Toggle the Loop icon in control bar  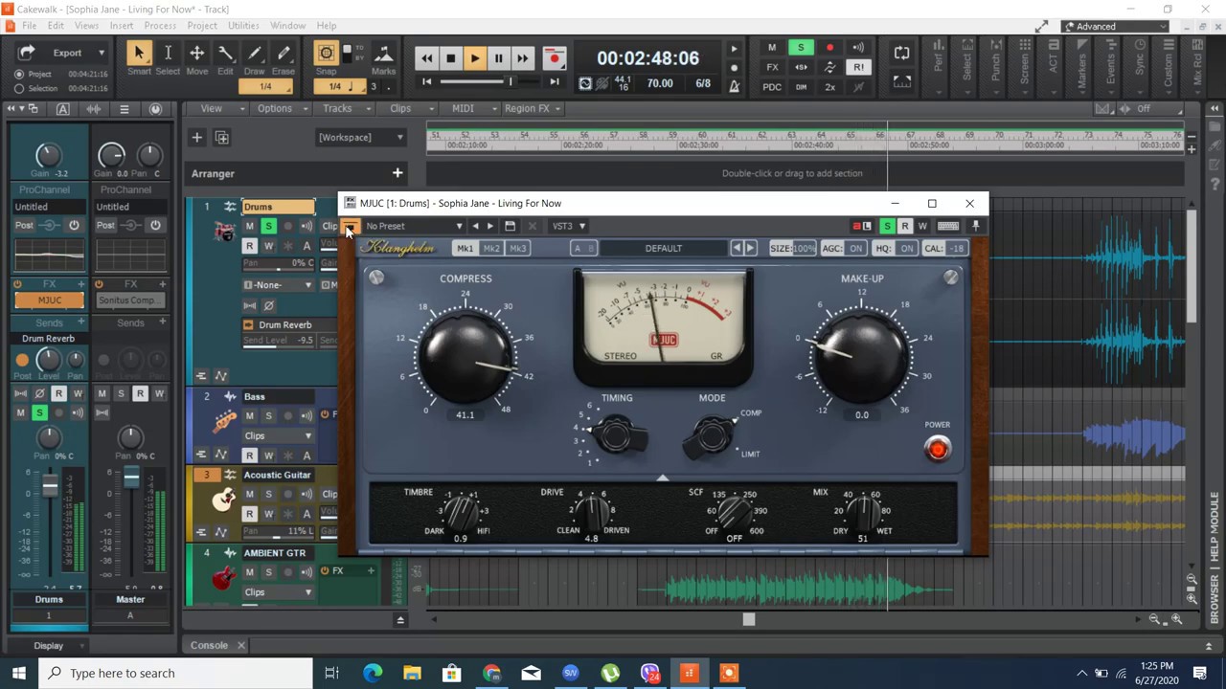(x=901, y=54)
